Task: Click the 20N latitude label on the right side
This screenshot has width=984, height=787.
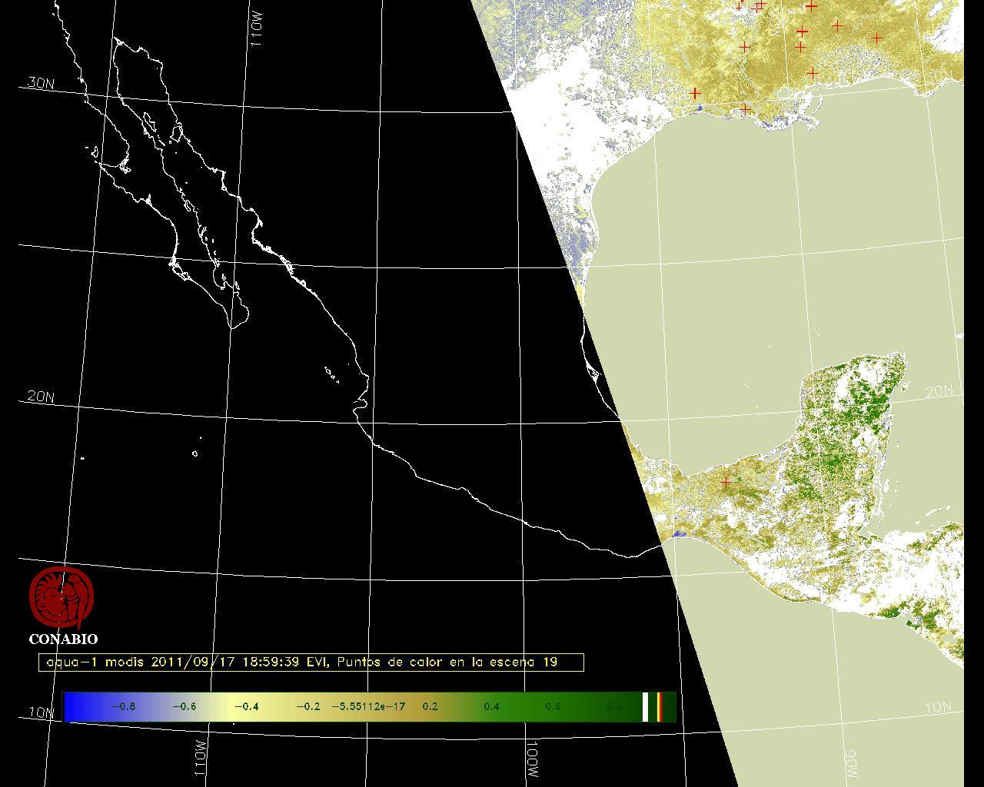Action: tap(939, 391)
